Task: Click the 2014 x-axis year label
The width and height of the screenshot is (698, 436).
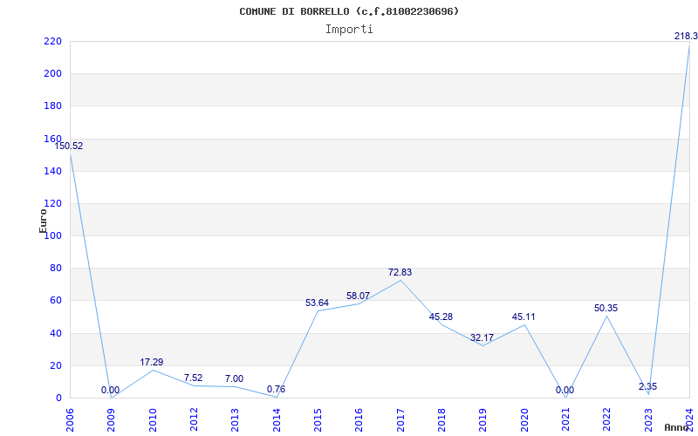Action: [x=277, y=420]
